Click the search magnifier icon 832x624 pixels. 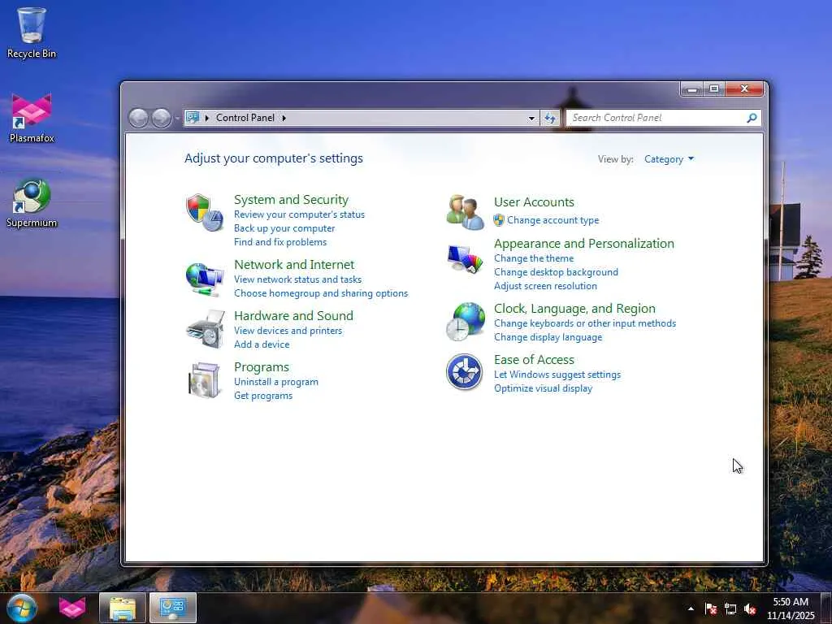pyautogui.click(x=752, y=118)
